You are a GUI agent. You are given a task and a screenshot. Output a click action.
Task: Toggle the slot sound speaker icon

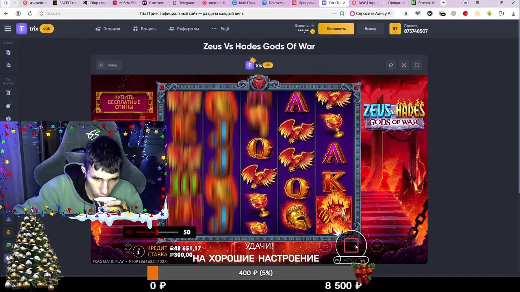[128, 256]
